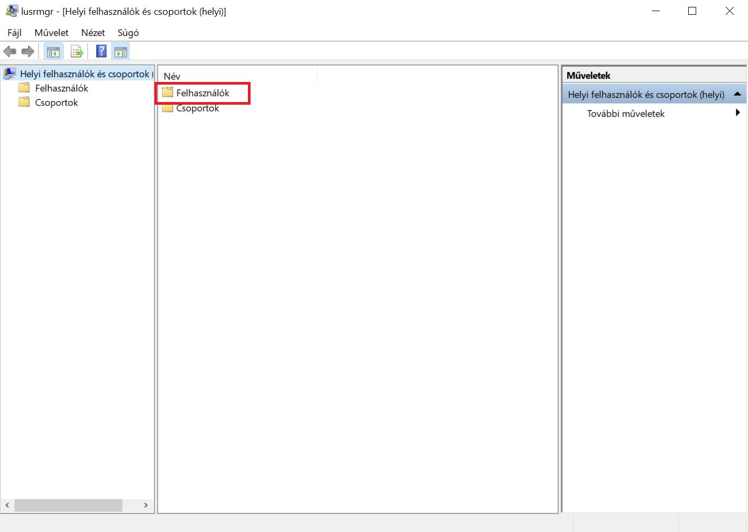748x532 pixels.
Task: Collapse the Helyi felhasználók actions section arrow
Action: click(737, 94)
